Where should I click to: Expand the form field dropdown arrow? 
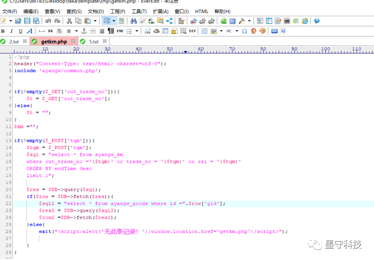coord(237,31)
